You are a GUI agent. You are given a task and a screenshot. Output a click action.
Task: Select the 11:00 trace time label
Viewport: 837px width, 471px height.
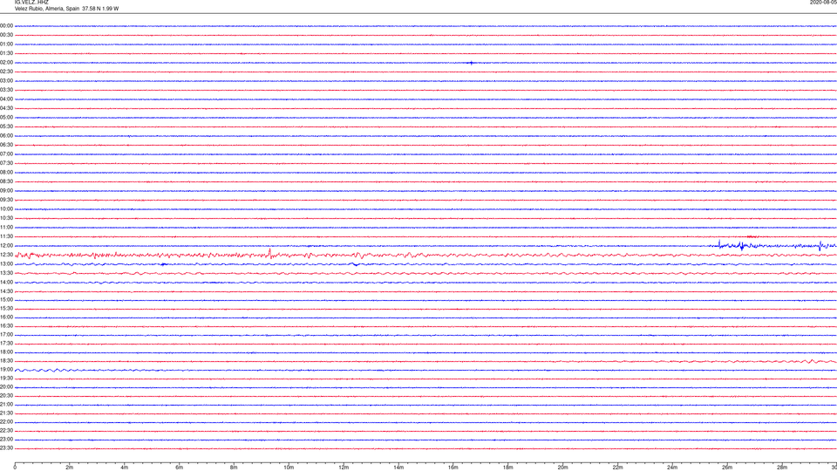[x=6, y=228]
